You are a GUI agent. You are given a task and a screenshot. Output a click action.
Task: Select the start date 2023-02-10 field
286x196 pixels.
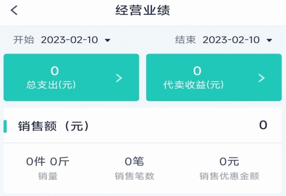click(69, 40)
